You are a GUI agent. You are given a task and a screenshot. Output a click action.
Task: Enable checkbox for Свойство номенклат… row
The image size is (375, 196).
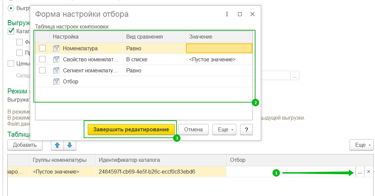click(x=42, y=59)
